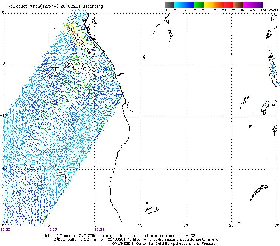This screenshot has height=246, width=280.
Task: Click the longitude axis label '25' at bottom
Action: [x=231, y=225]
